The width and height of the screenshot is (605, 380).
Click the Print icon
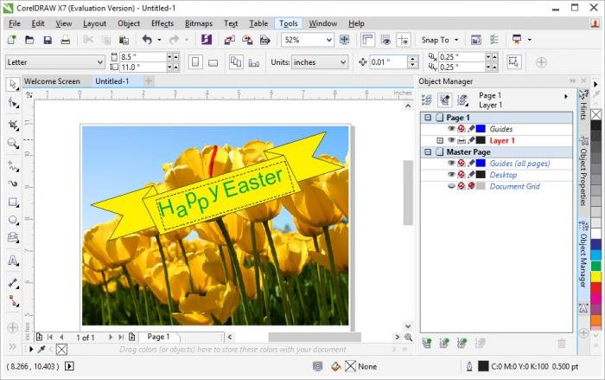pos(65,40)
